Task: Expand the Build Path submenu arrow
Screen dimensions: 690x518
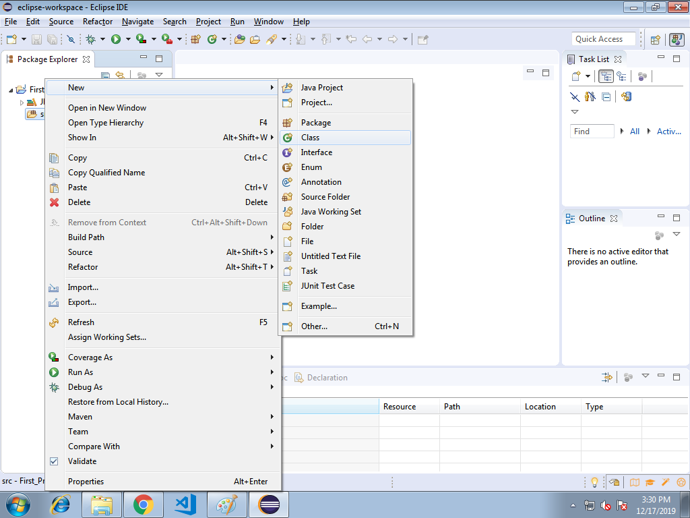Action: pos(272,237)
